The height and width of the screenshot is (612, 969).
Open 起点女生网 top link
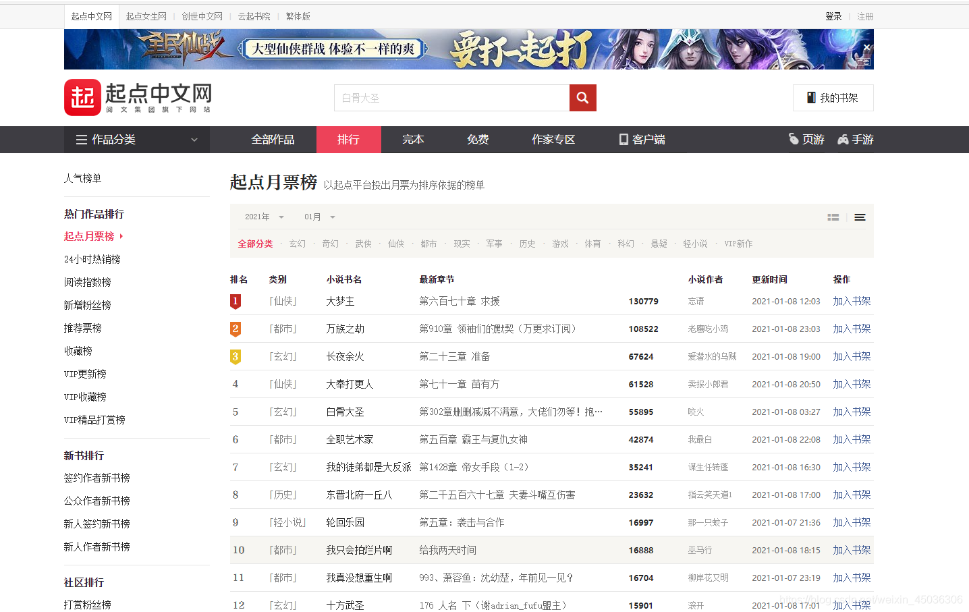click(x=146, y=16)
